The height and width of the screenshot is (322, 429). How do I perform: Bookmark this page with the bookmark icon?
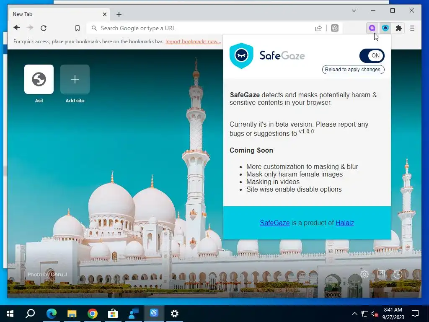click(78, 28)
